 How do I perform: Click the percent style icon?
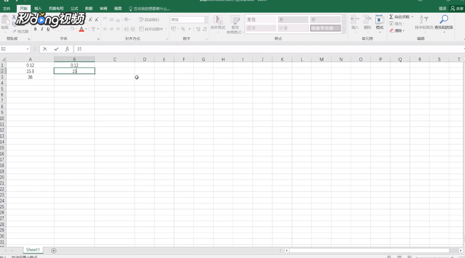coord(183,29)
